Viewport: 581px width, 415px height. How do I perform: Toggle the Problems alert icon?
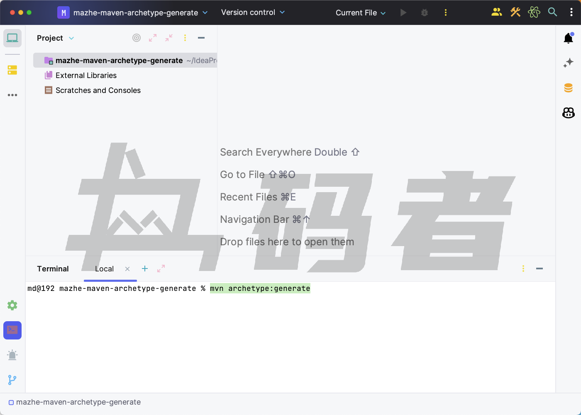[12, 355]
